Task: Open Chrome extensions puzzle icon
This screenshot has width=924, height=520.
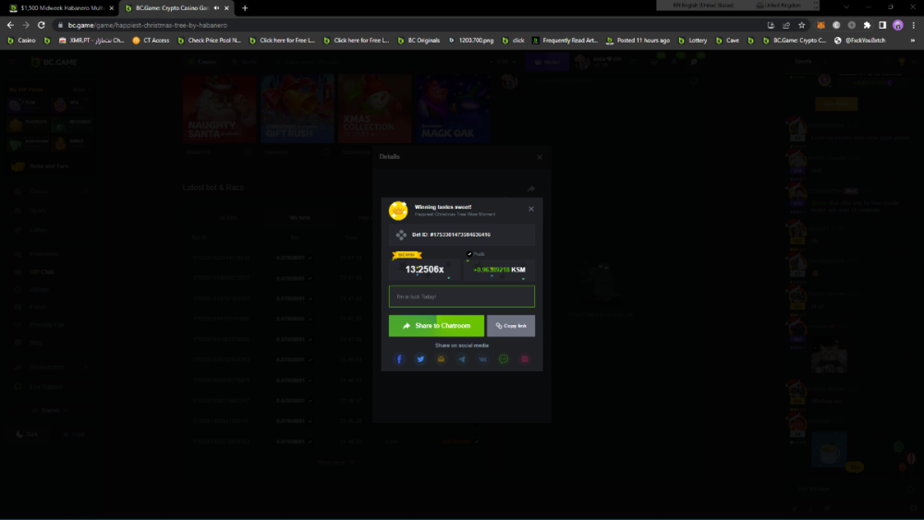Action: click(x=867, y=25)
